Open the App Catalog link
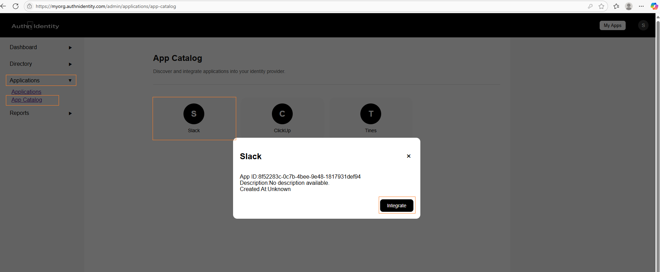 [x=27, y=100]
